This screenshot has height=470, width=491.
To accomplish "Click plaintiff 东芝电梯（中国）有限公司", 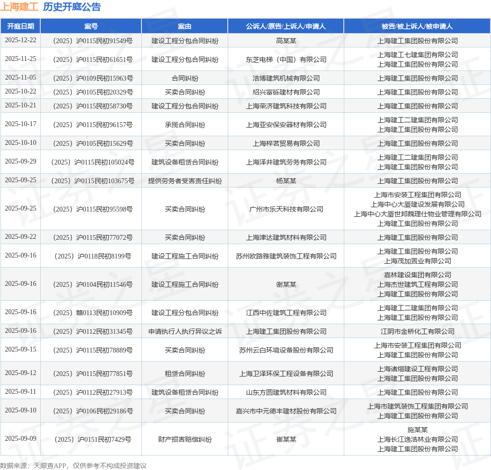I will (x=286, y=59).
